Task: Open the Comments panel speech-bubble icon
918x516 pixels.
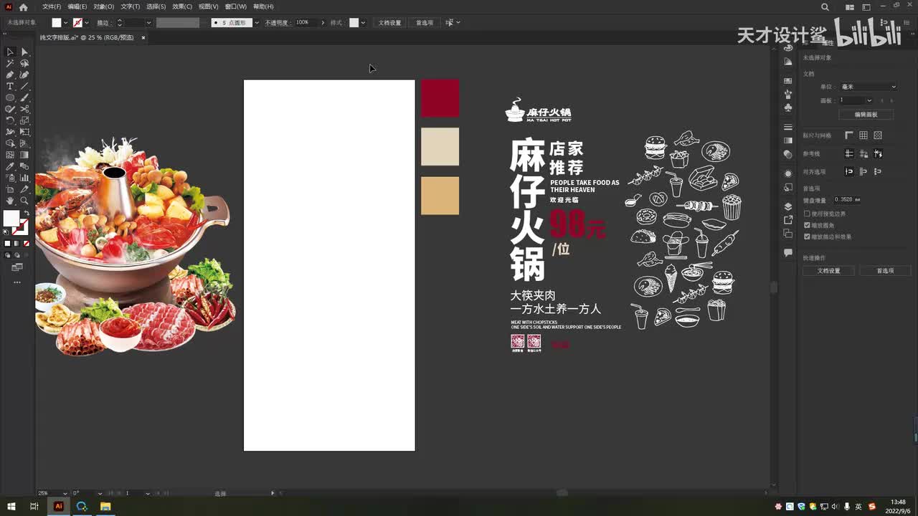Action: coord(788,253)
